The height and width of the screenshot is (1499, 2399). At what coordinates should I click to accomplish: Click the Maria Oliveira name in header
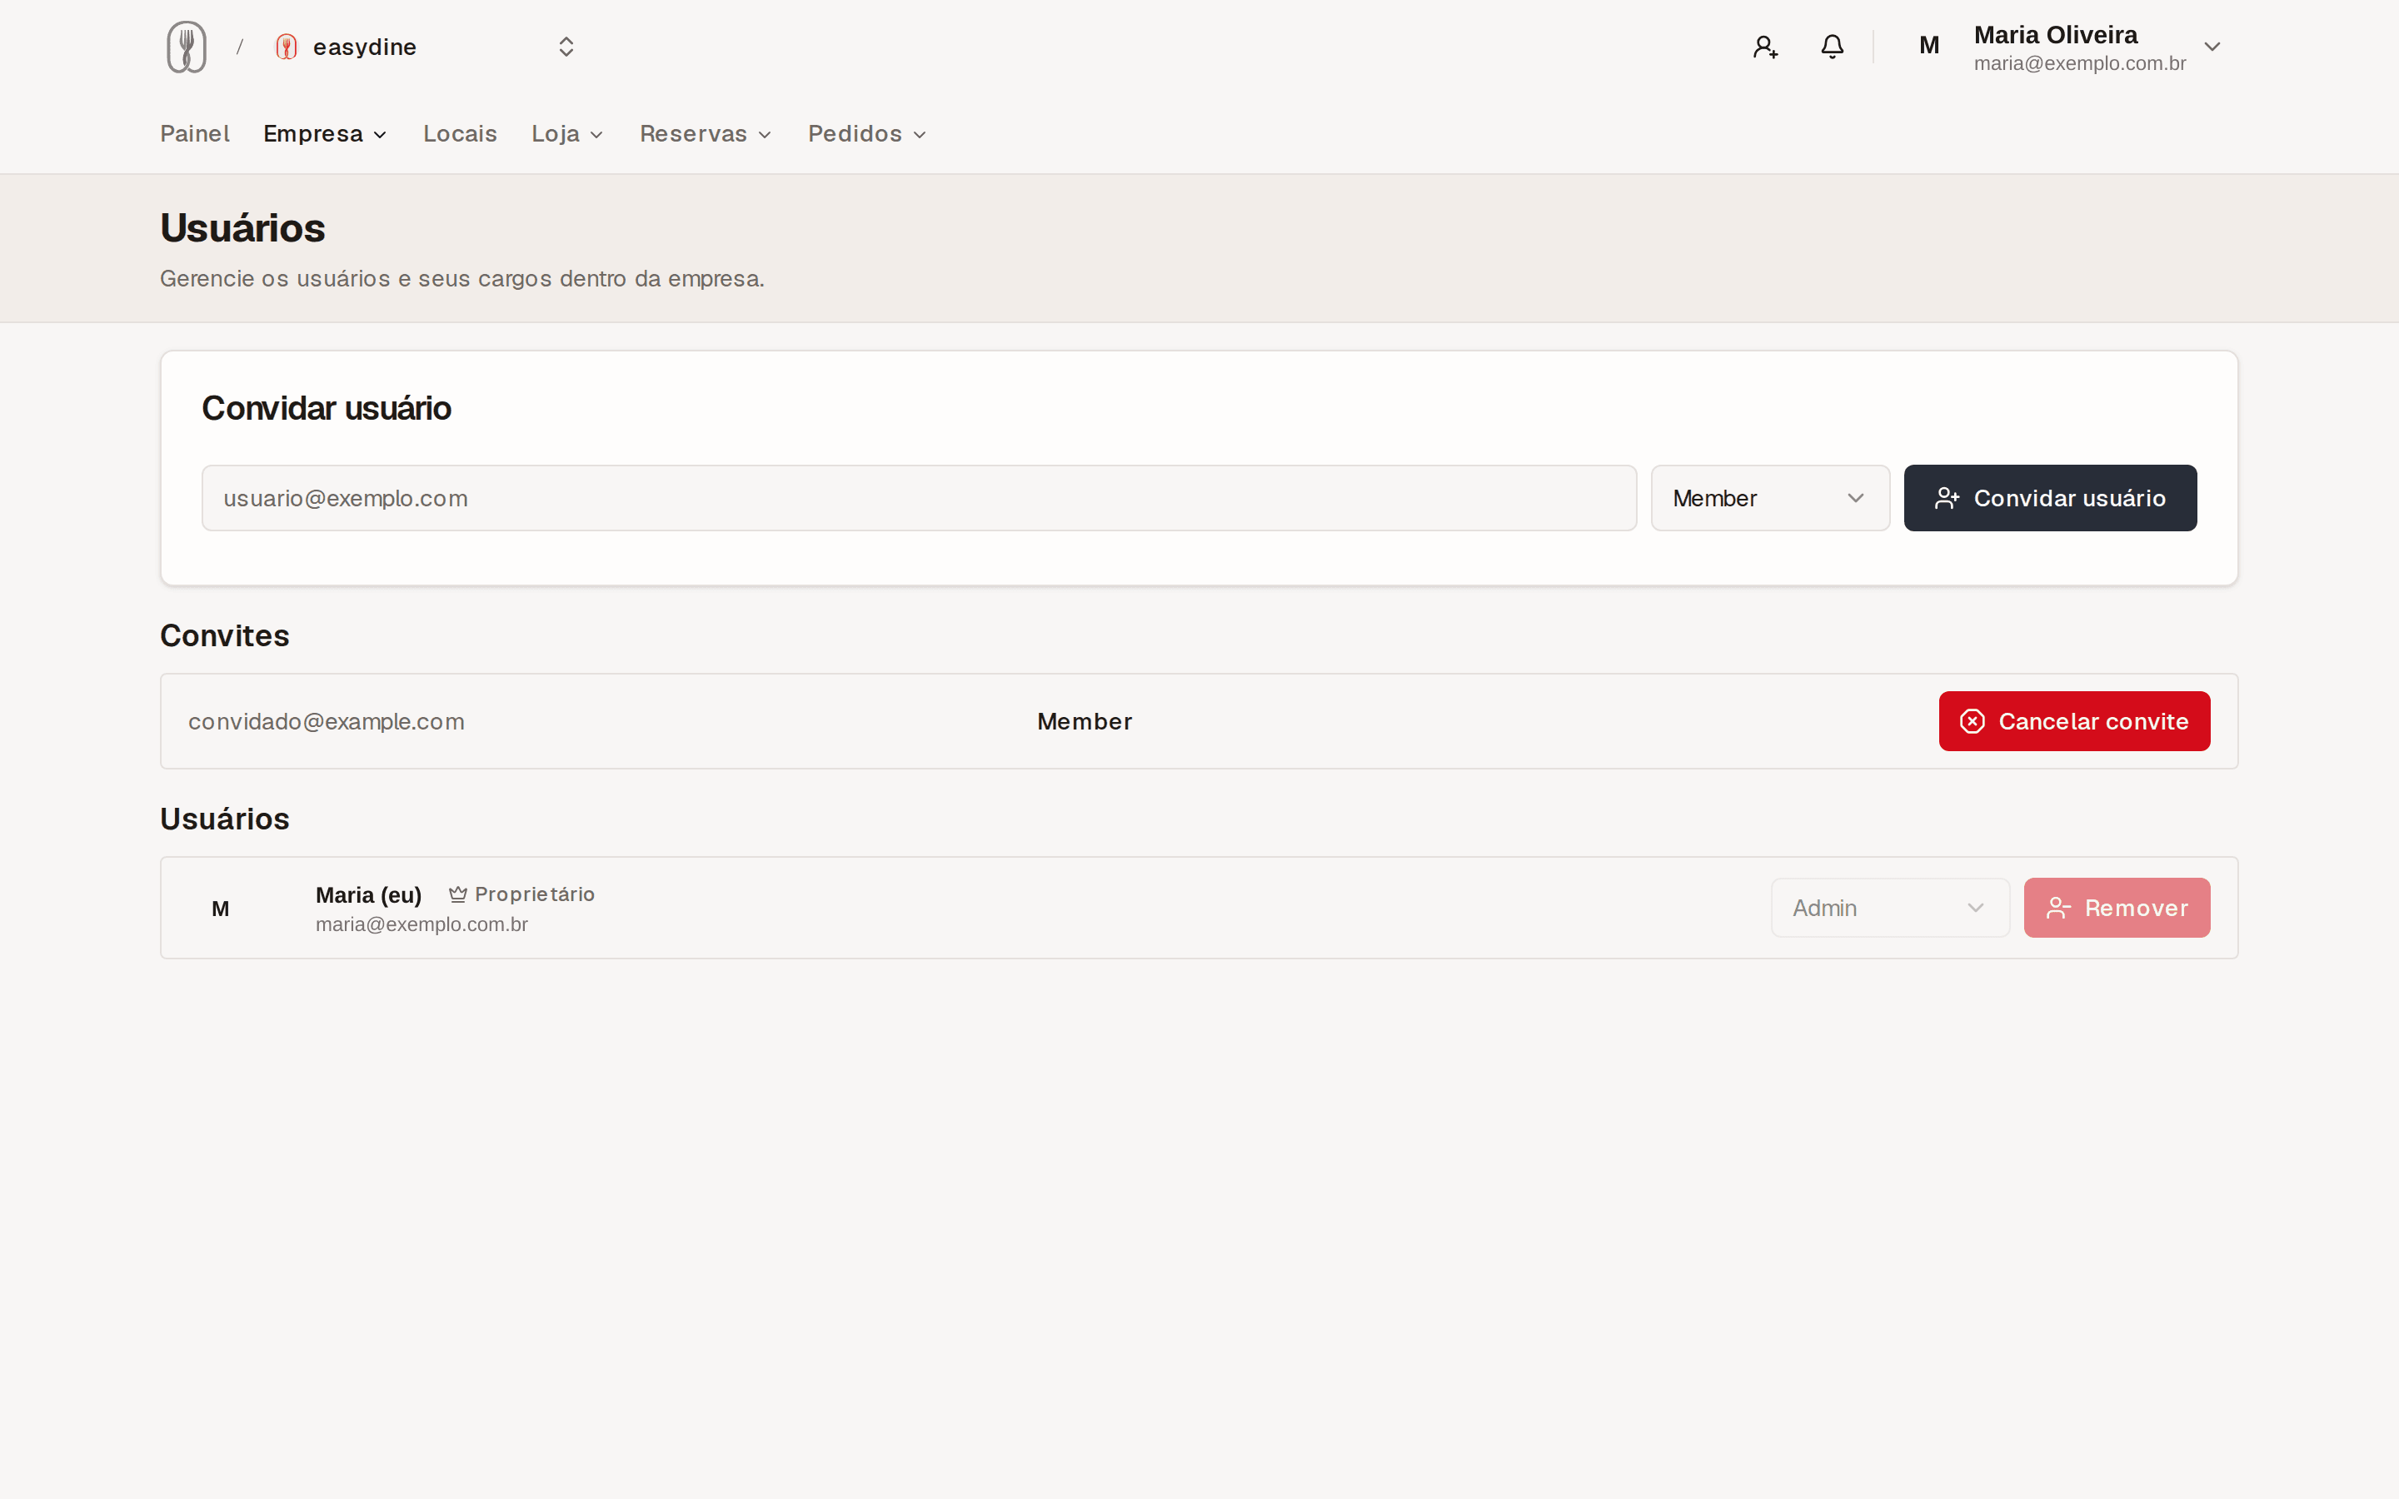click(x=2055, y=35)
